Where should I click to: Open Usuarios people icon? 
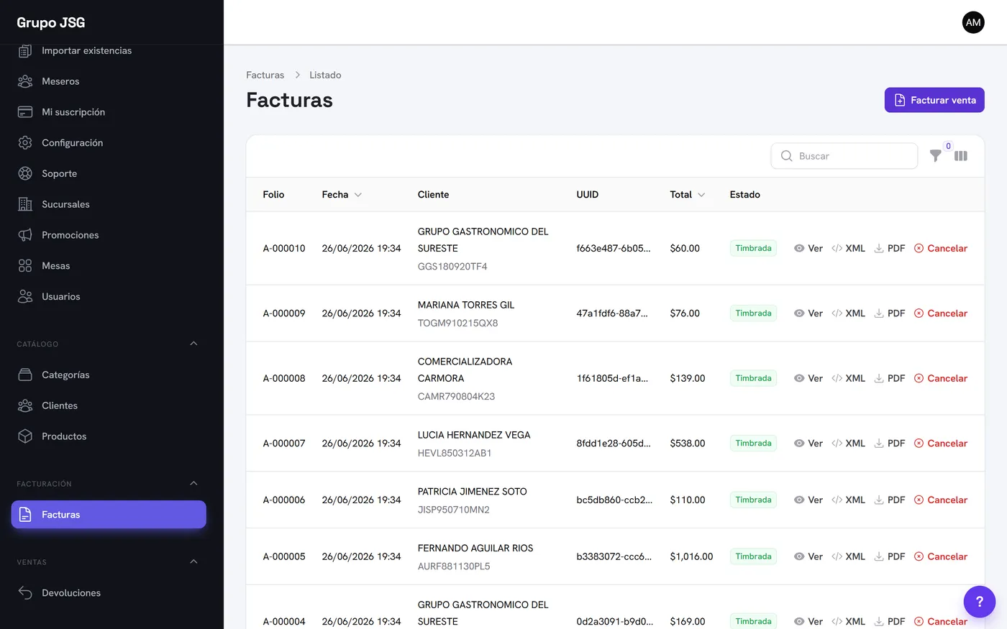point(25,296)
